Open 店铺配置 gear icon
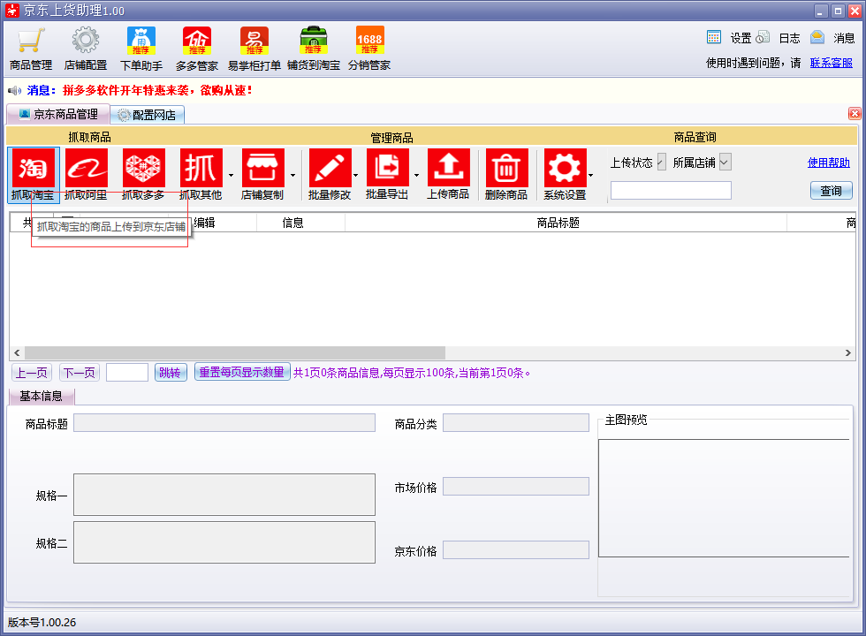The width and height of the screenshot is (866, 636). pyautogui.click(x=85, y=49)
